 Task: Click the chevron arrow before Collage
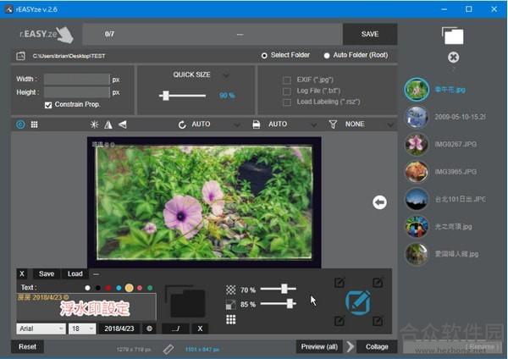(350, 346)
